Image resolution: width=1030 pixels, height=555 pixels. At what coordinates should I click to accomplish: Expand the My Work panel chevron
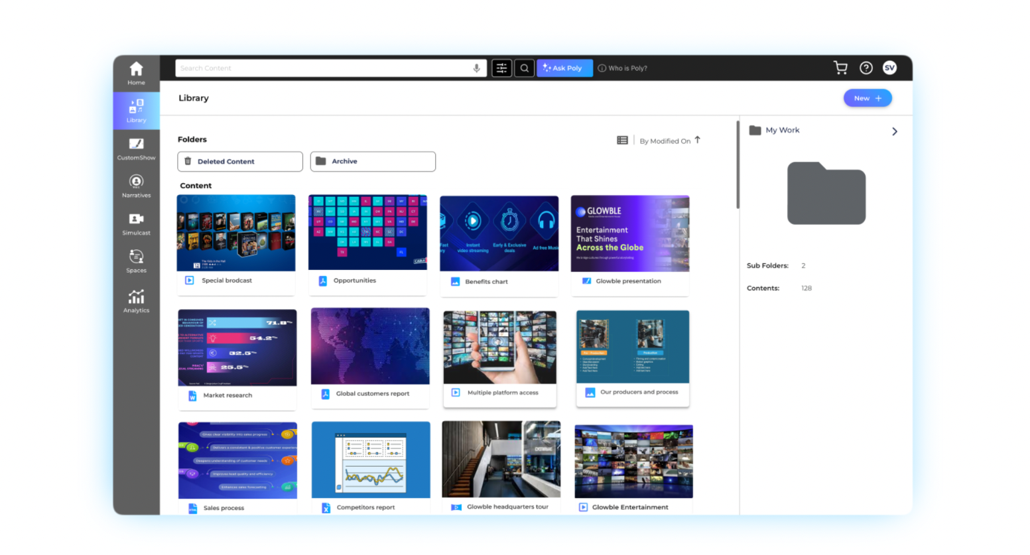coord(895,131)
